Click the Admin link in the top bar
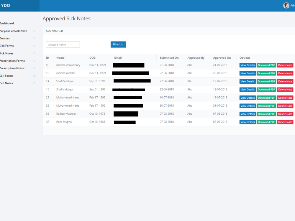Viewport: 295px width, 221px height. (293, 5)
